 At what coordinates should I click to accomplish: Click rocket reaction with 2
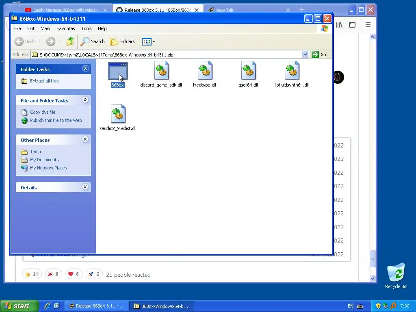94,274
